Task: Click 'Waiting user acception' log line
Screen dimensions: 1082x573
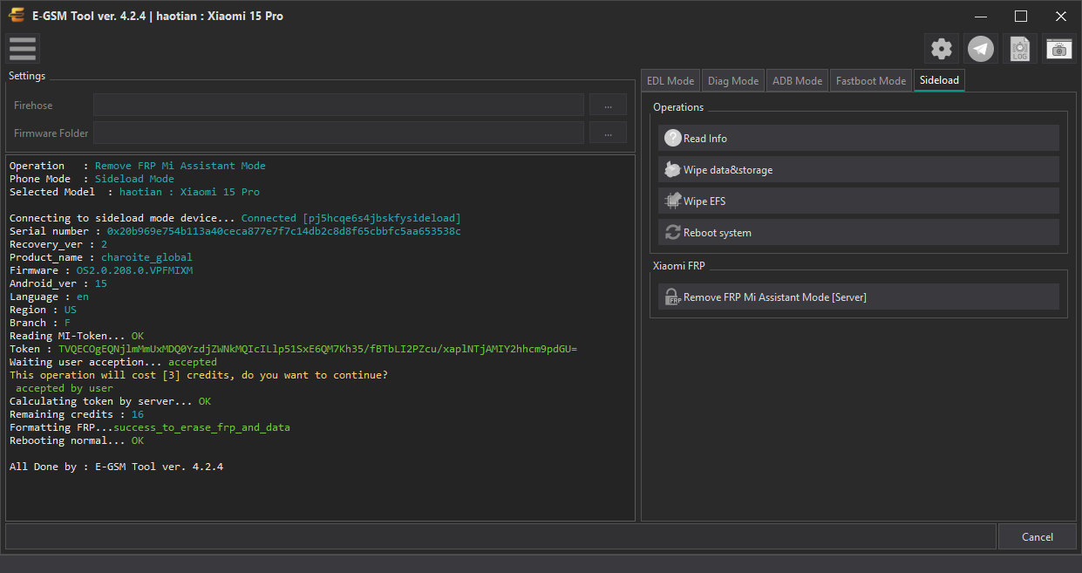Action: [x=113, y=362]
